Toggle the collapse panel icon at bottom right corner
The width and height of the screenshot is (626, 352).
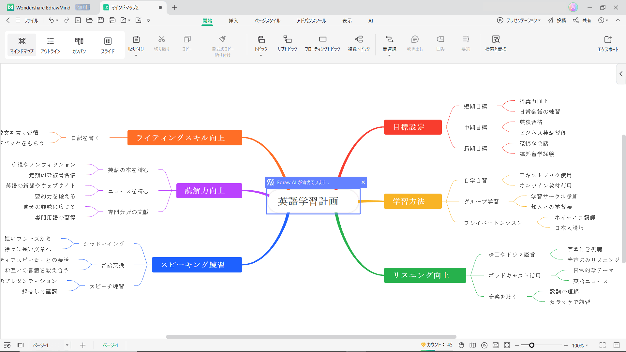pyautogui.click(x=617, y=345)
